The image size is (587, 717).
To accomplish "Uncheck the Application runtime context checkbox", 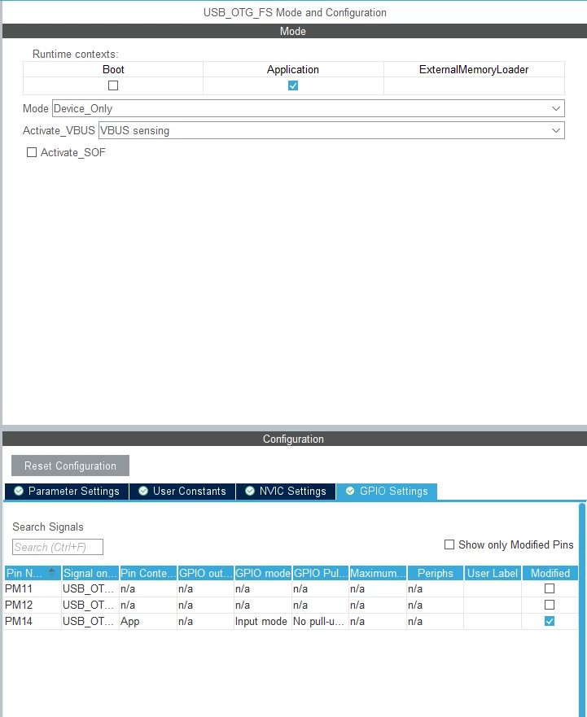I will point(293,85).
